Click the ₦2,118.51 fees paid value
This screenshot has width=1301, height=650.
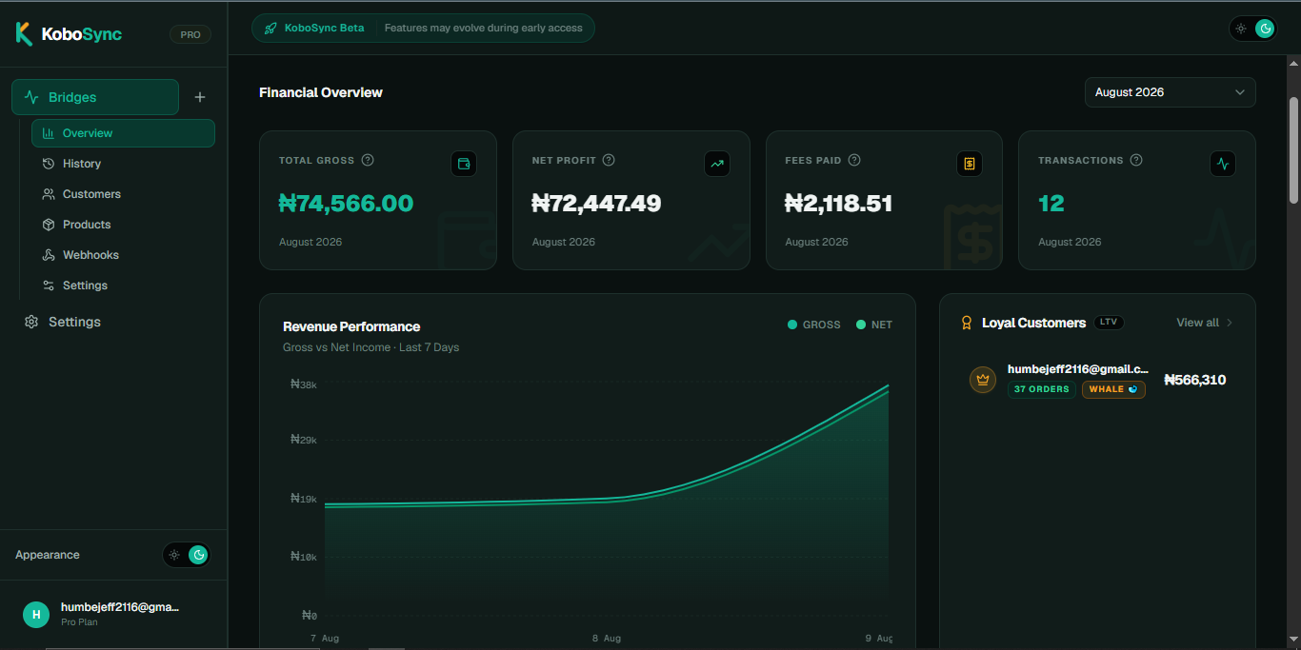click(x=839, y=203)
